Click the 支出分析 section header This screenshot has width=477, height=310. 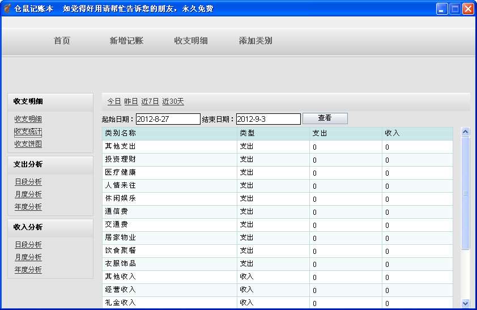(50, 165)
